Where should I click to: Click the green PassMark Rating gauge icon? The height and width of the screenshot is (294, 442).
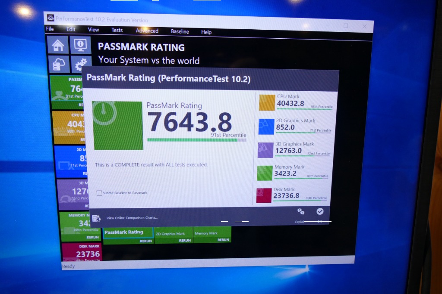[x=118, y=125]
